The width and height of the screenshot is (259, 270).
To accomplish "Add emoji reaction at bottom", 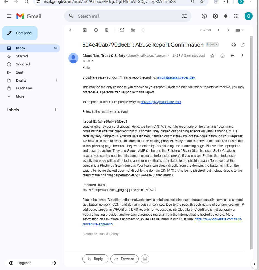I will point(145,259).
